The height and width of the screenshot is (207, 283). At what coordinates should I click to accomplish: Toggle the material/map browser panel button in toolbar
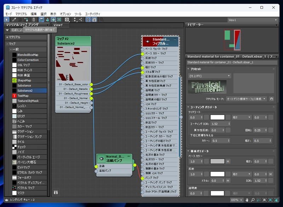click(88, 19)
